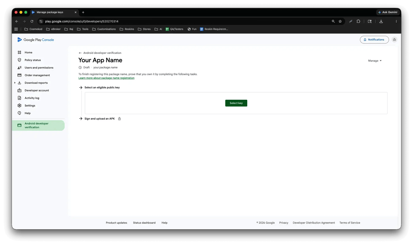Open Learn more about package name registration link
Image resolution: width=413 pixels, height=245 pixels.
(106, 78)
